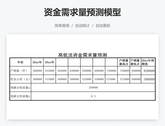Select the 500000 cell directly below 630000
The image size is (165, 126).
pos(74,79)
